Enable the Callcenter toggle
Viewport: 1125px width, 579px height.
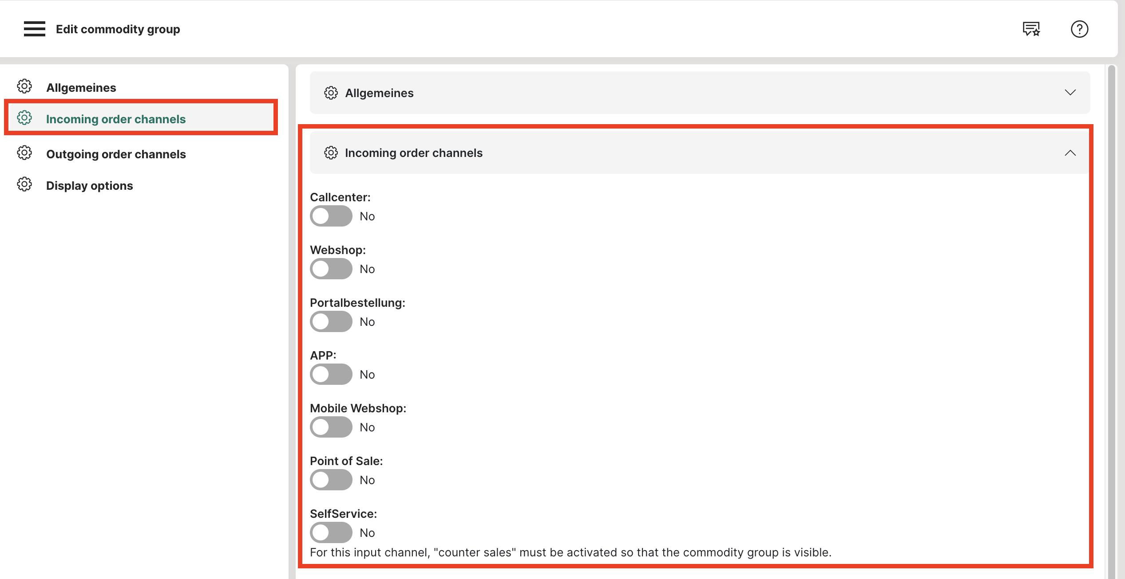(x=331, y=216)
